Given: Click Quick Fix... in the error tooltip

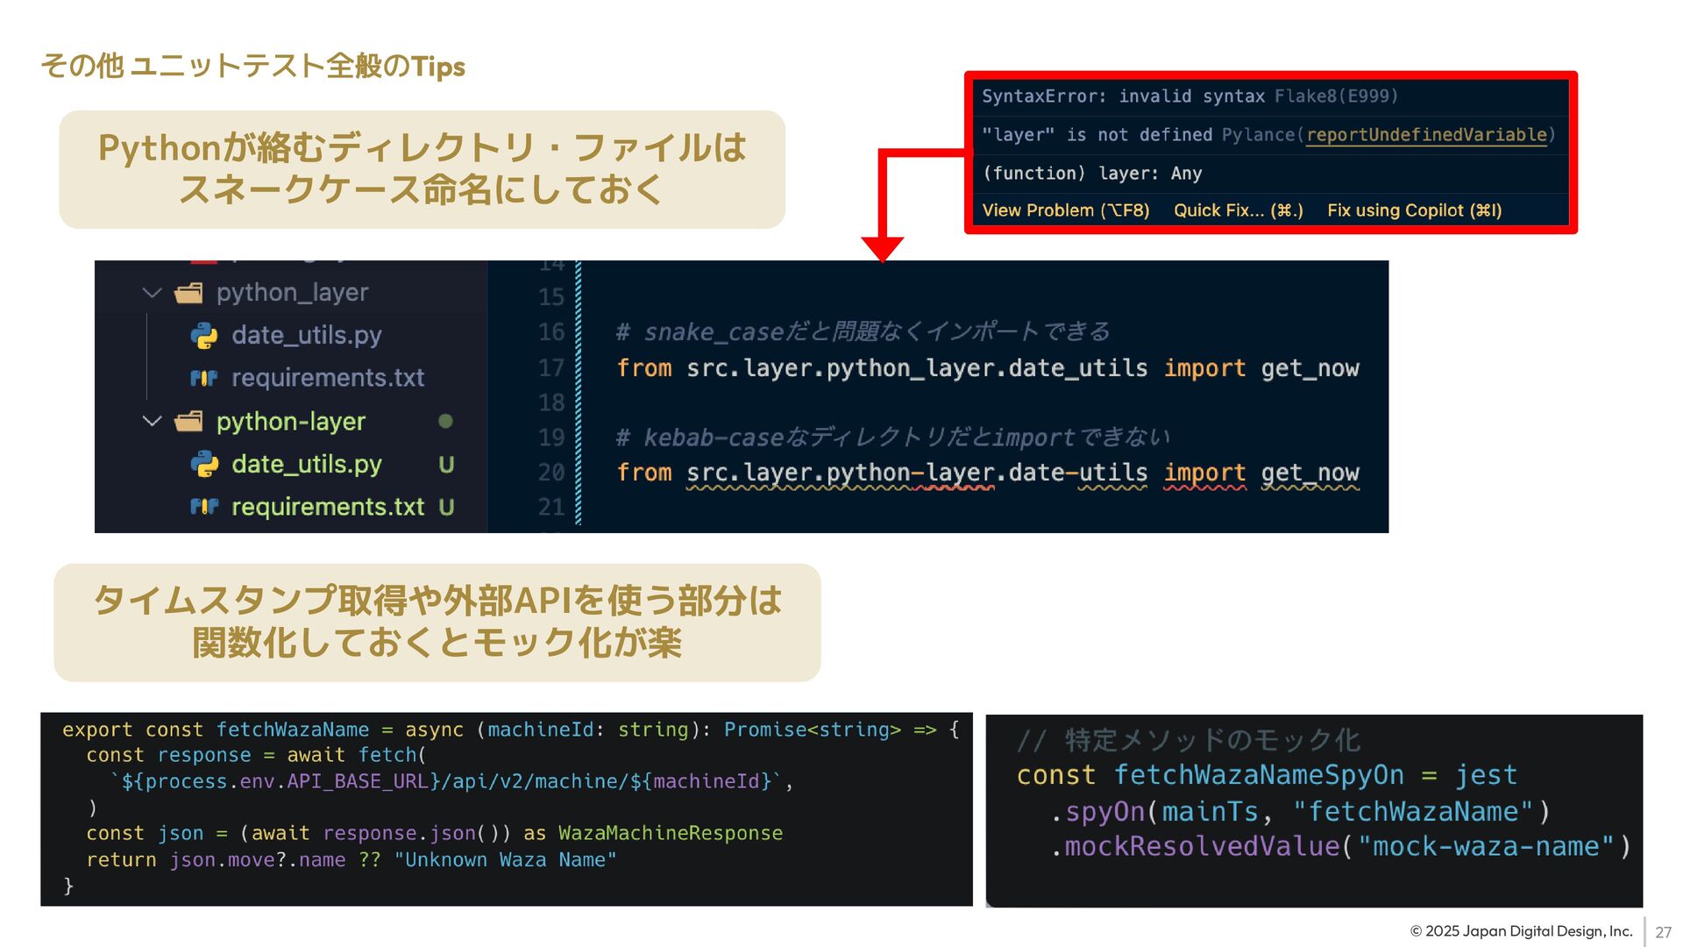Looking at the screenshot, I should 1239,210.
